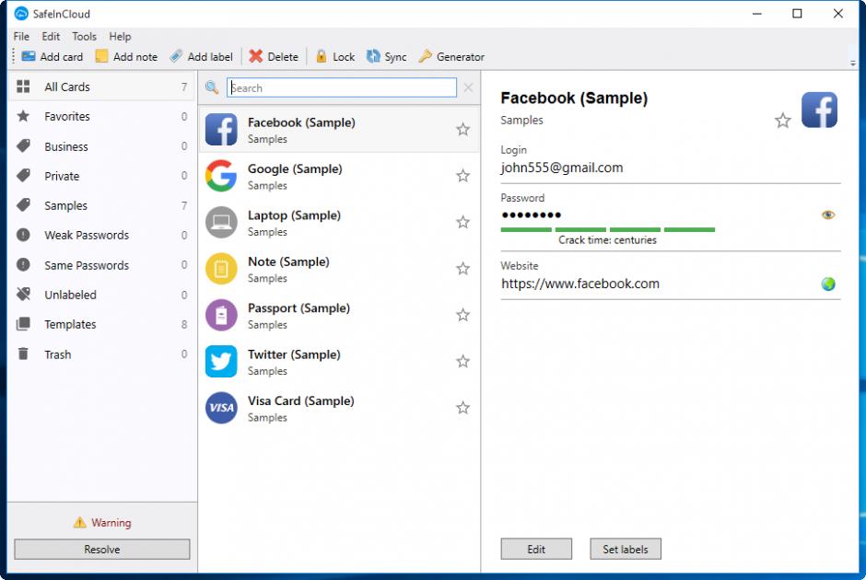This screenshot has width=866, height=580.
Task: Click the Add label tag icon
Action: coord(176,56)
